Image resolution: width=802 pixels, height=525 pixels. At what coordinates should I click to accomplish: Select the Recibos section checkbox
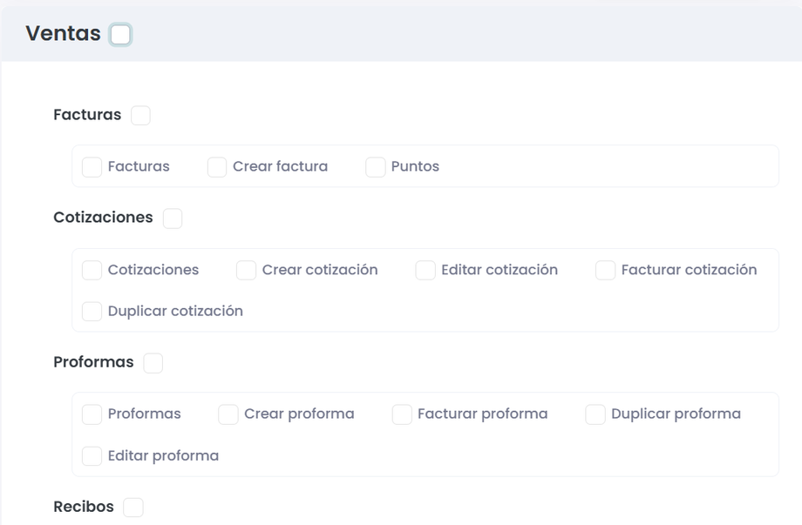point(133,508)
